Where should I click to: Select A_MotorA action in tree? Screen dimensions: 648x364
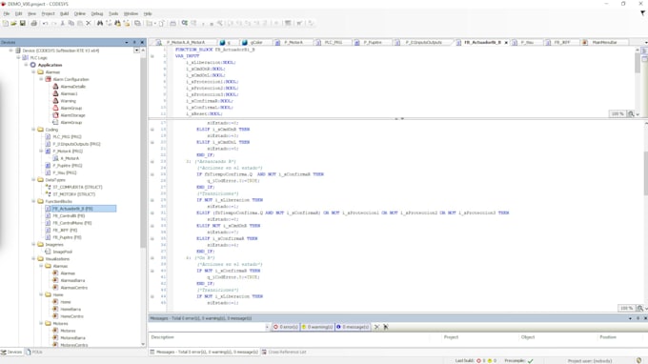pos(70,158)
